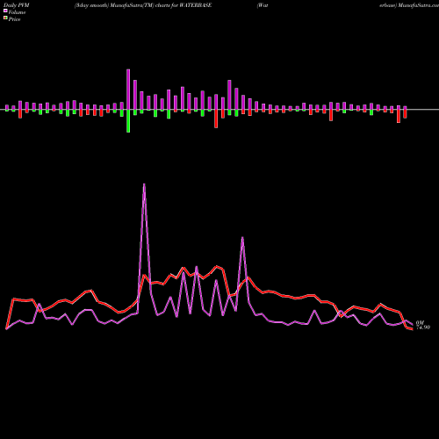Click the tallest magenta volume bar
The image size is (439, 439).
point(128,90)
